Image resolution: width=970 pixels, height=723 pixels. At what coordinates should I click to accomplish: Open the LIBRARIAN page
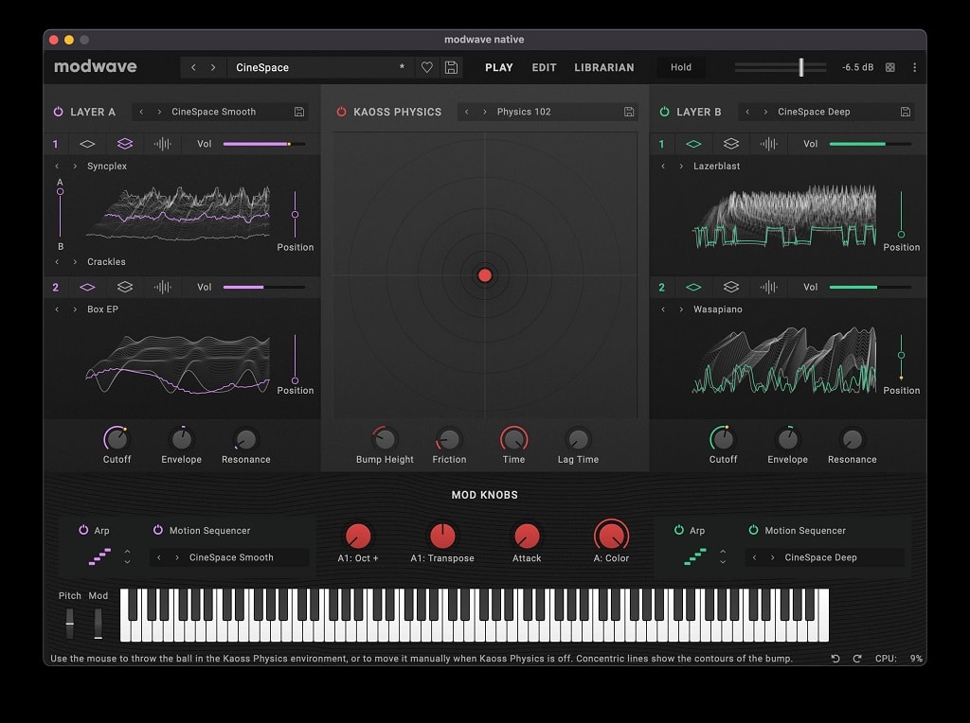[x=604, y=67]
